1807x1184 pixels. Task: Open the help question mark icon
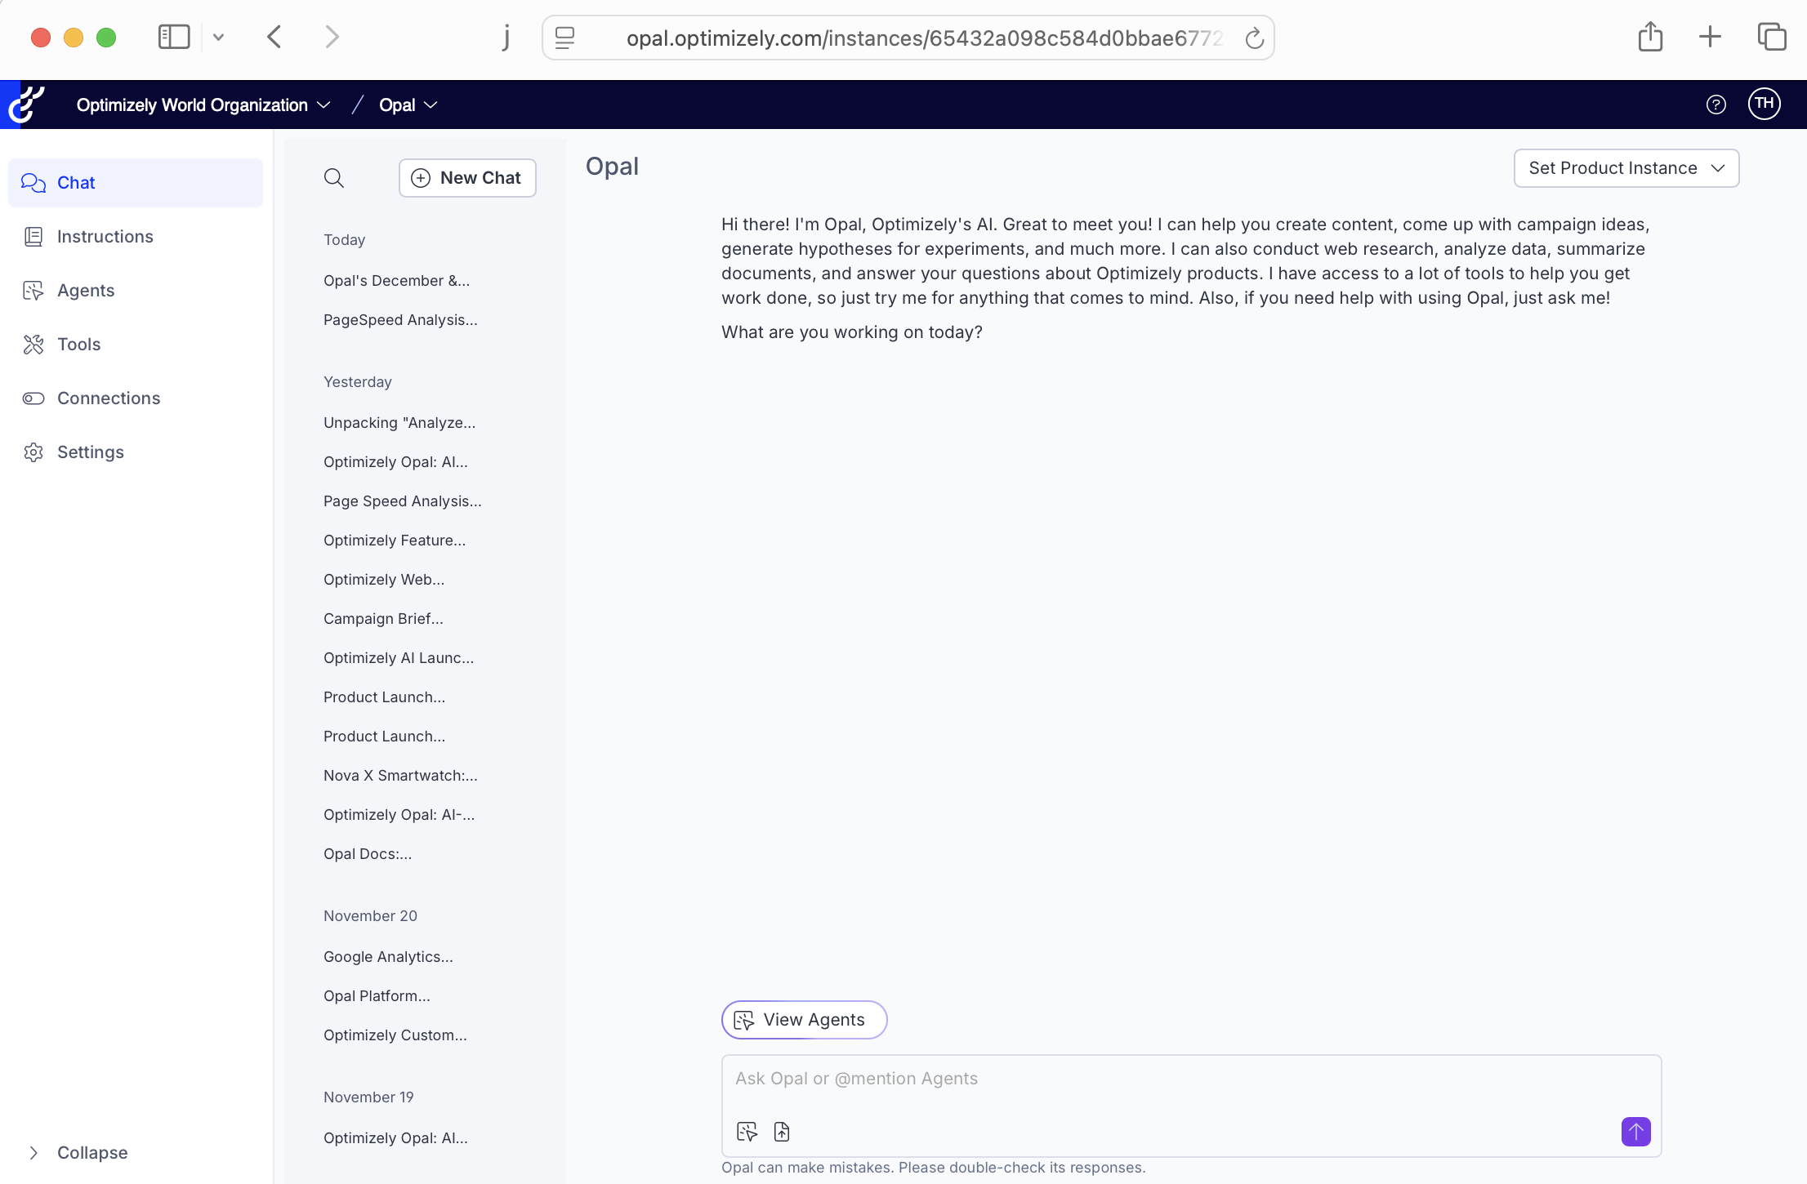(1716, 105)
